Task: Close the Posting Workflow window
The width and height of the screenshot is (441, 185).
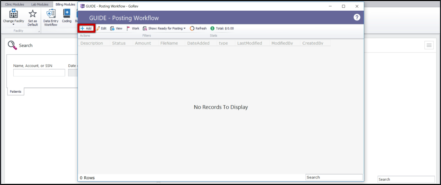Action: (357, 6)
